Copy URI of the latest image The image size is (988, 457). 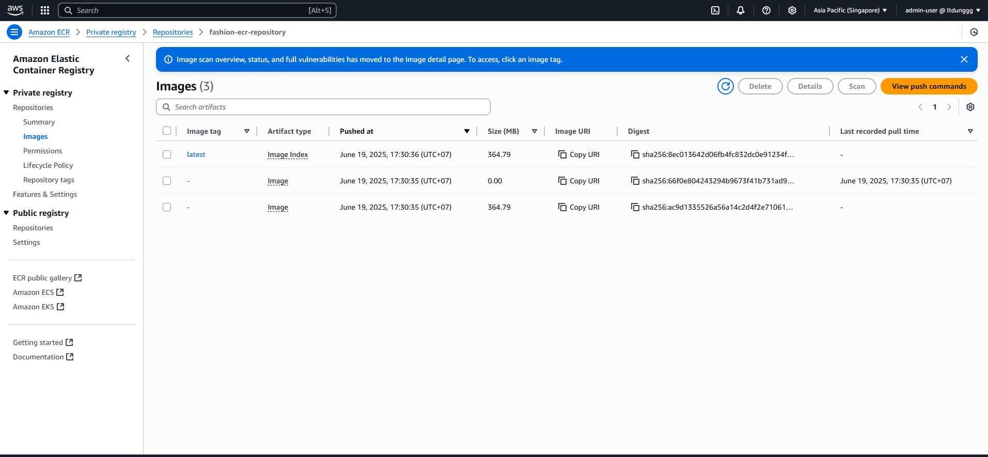[578, 154]
